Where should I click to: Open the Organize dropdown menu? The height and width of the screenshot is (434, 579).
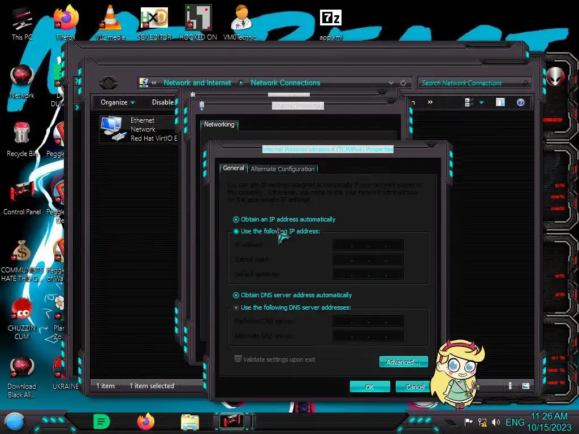point(118,102)
